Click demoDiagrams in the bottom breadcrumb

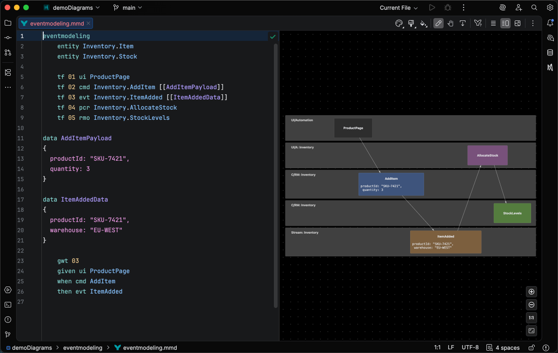pyautogui.click(x=30, y=347)
